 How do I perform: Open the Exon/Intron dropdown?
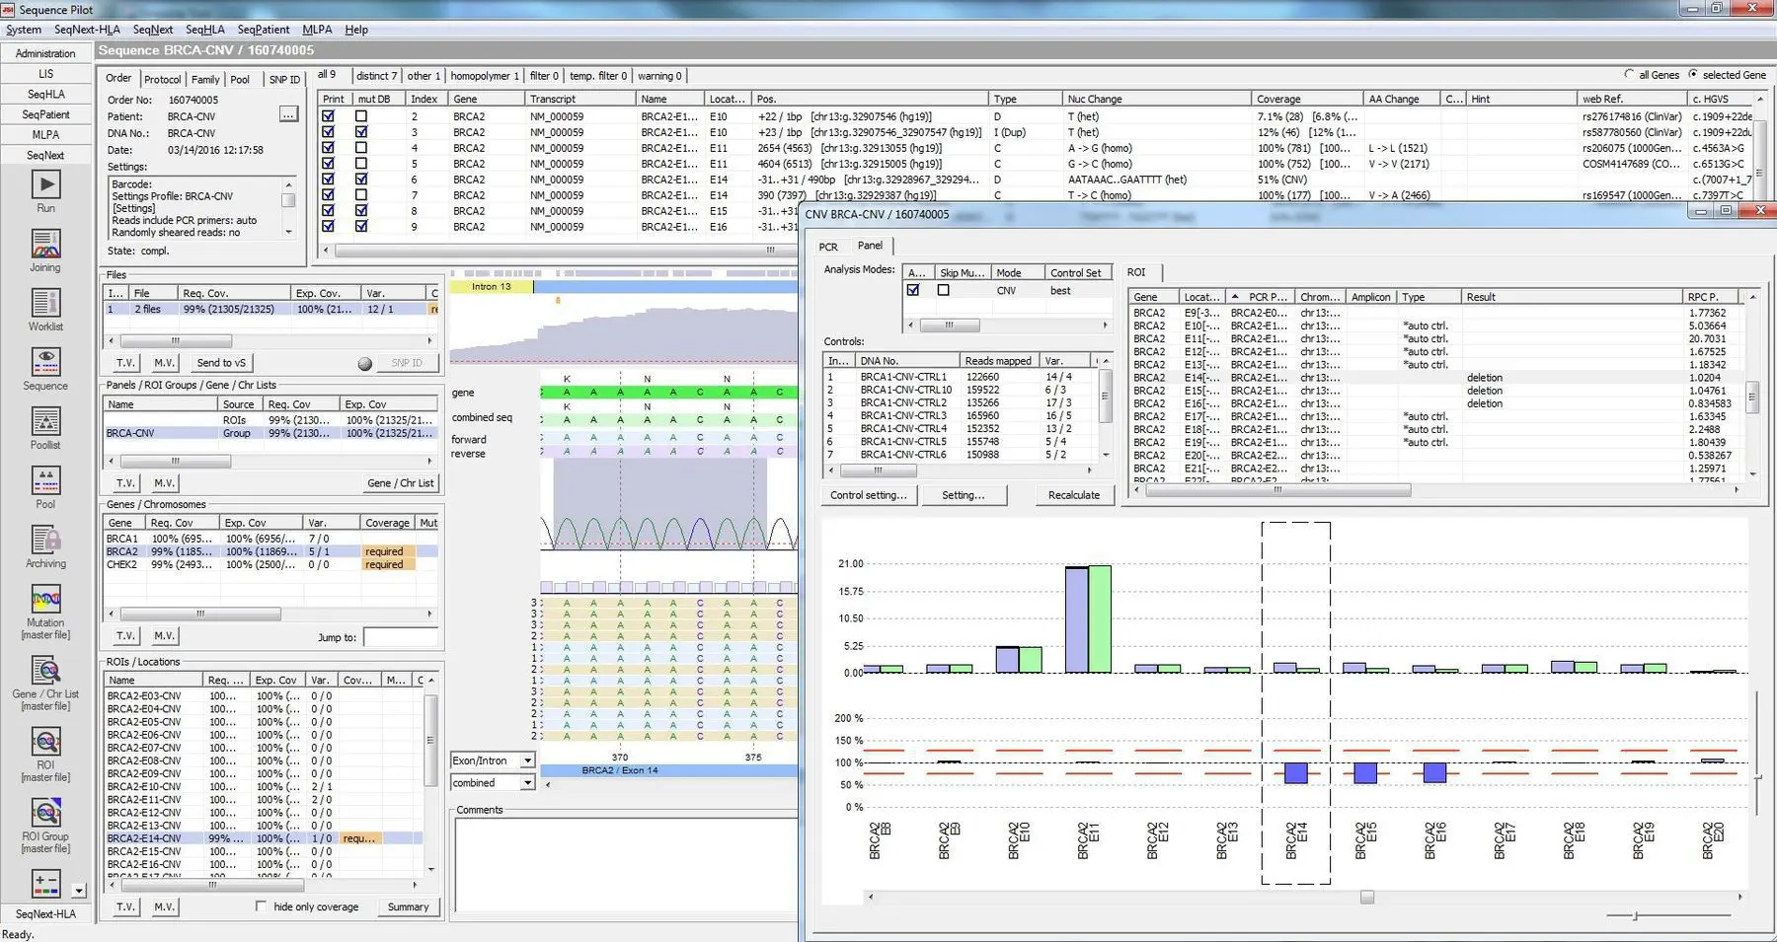tap(527, 761)
